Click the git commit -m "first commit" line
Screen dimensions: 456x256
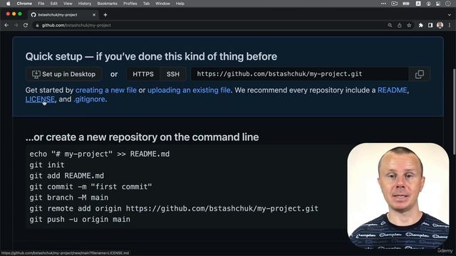tap(90, 186)
